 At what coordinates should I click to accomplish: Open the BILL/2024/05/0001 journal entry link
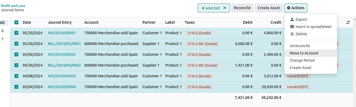point(64,44)
